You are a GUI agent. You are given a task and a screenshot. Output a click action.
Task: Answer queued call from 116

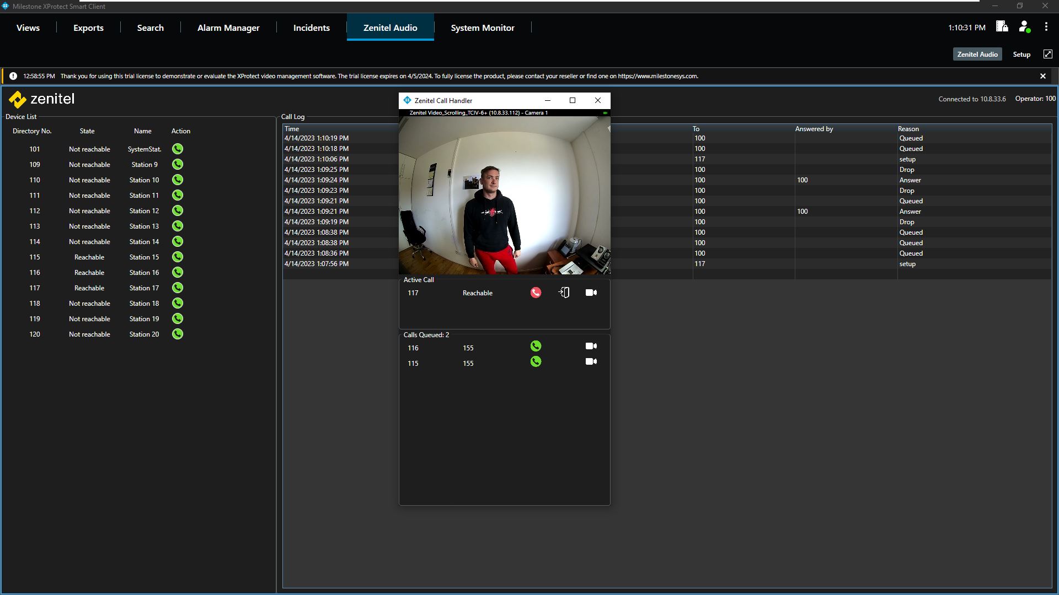[536, 346]
